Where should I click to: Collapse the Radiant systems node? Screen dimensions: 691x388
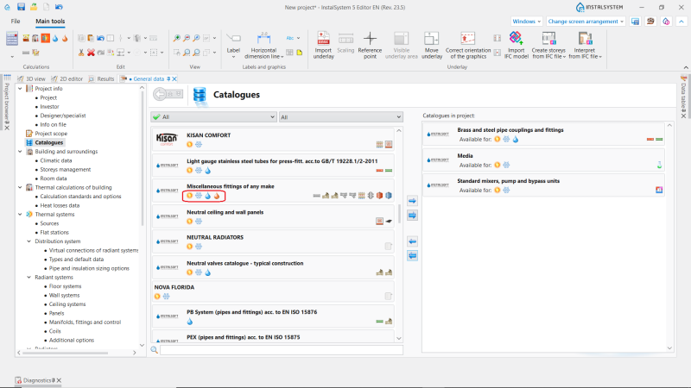[29, 277]
